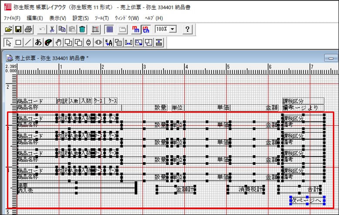Select the 消費税計 field

click(x=246, y=189)
